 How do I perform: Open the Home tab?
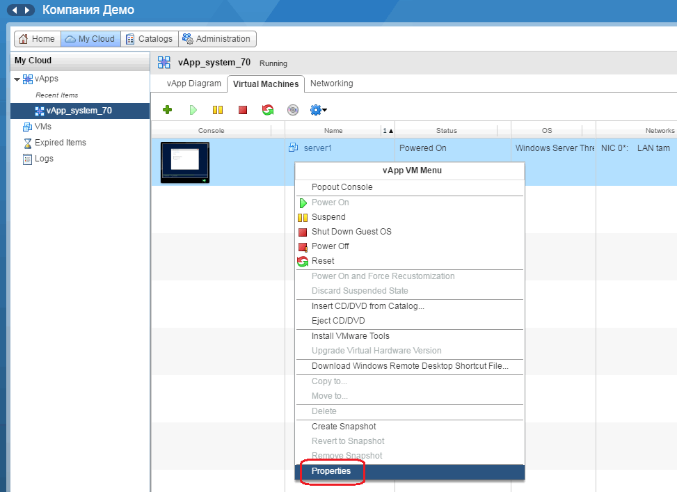click(38, 39)
